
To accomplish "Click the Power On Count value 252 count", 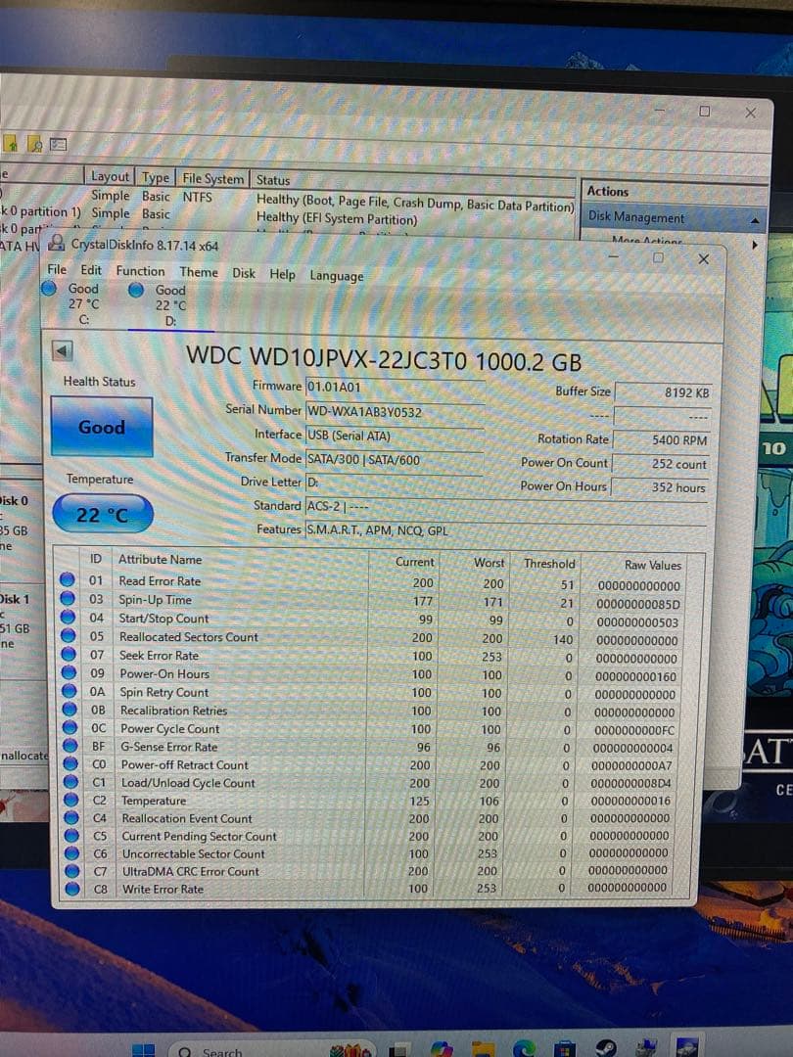I will point(660,464).
